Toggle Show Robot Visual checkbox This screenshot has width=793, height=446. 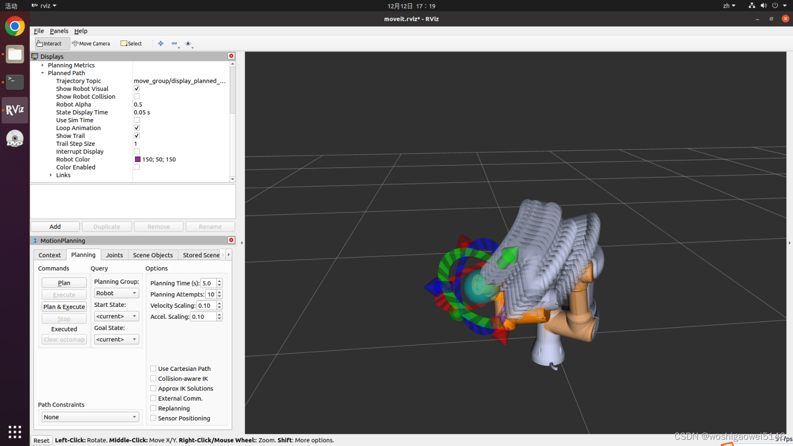tap(137, 89)
